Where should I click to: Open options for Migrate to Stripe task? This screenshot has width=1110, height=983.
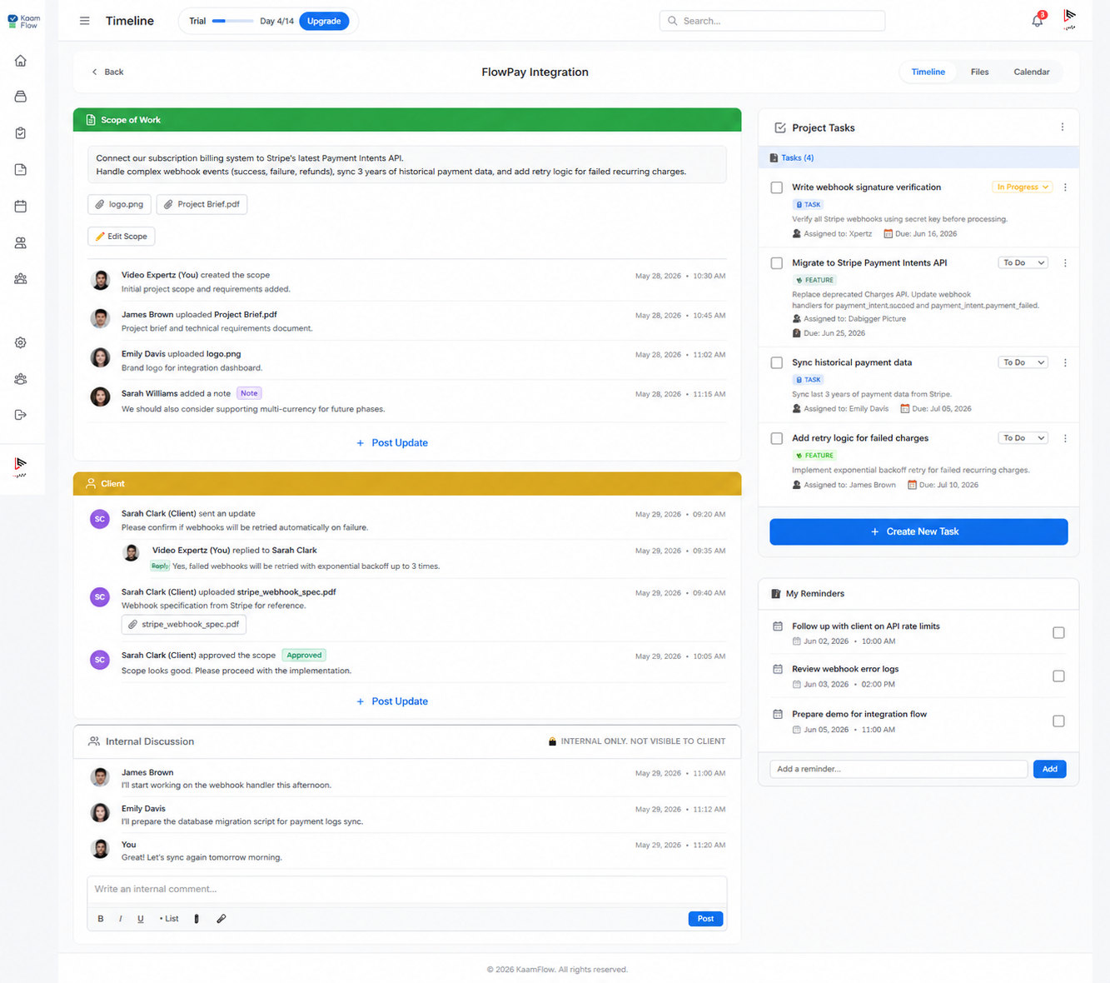click(x=1065, y=263)
